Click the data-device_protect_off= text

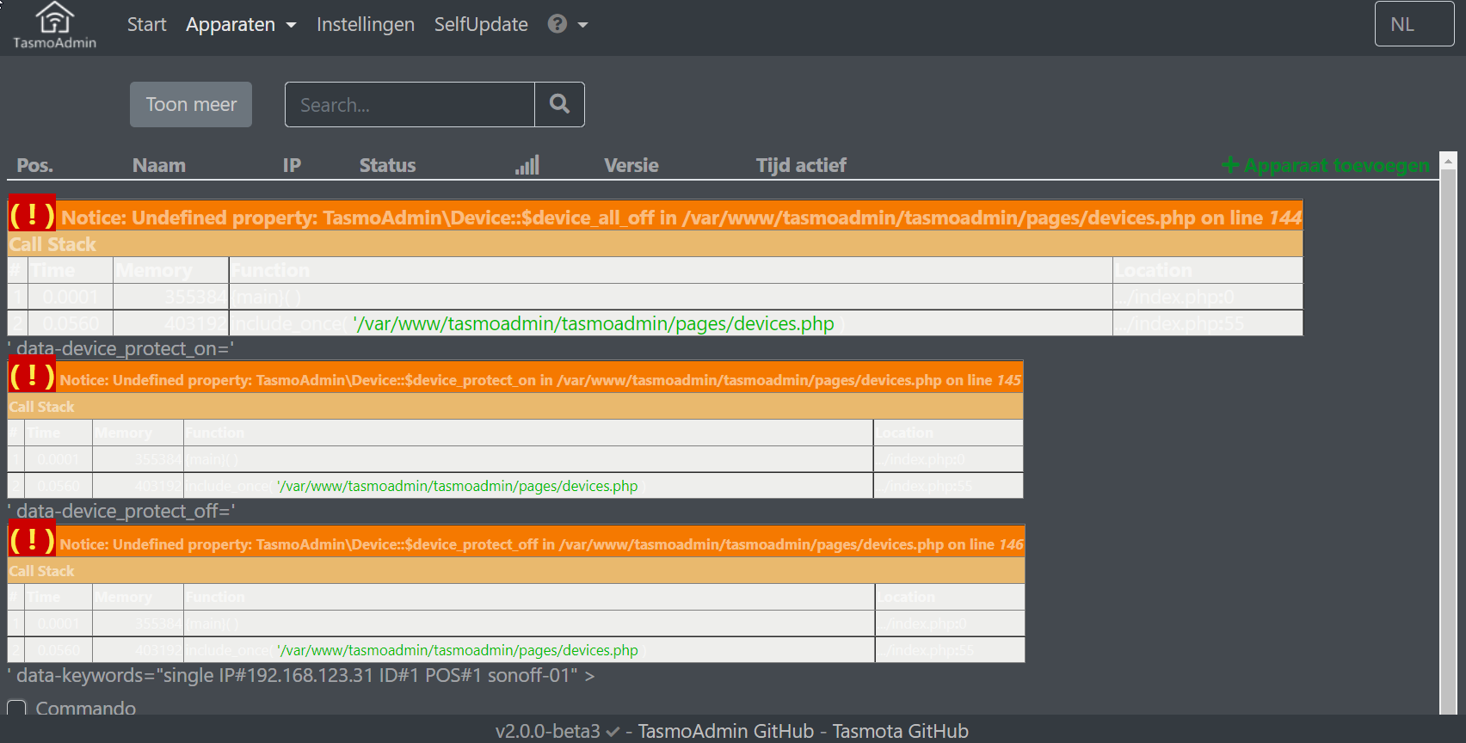click(x=121, y=511)
